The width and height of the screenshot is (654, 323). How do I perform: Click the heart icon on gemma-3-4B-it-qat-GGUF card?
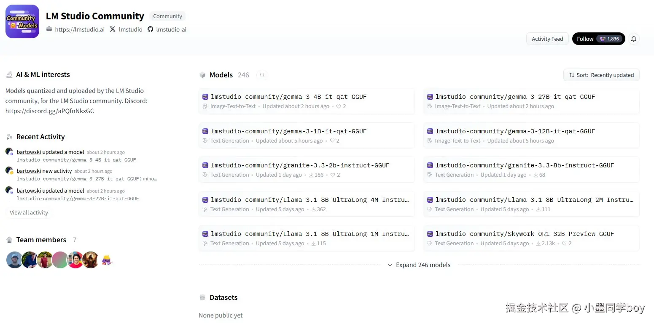pyautogui.click(x=339, y=106)
